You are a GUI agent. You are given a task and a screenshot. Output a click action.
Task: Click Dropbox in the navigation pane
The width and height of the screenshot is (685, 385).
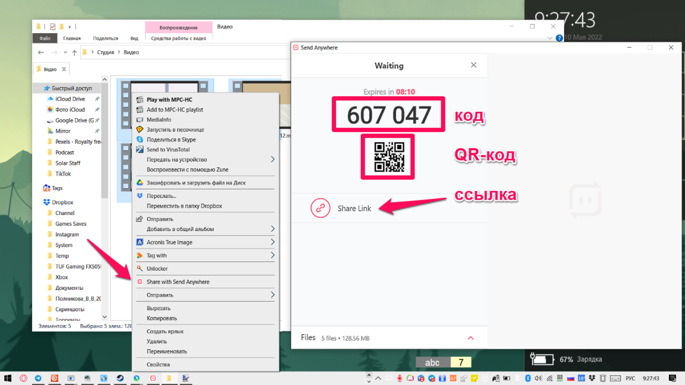[x=63, y=202]
